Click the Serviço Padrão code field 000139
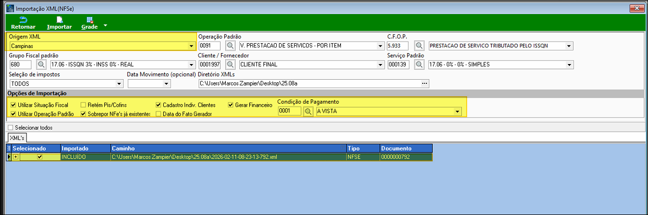This screenshot has height=215, width=648. click(x=399, y=65)
